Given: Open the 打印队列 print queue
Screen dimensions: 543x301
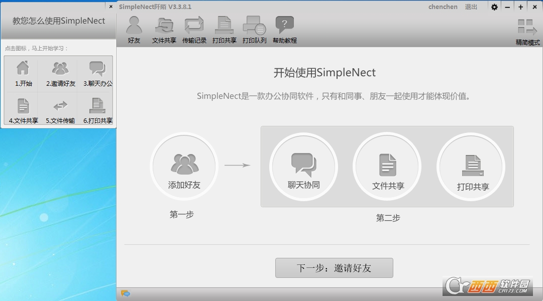Looking at the screenshot, I should click(255, 30).
